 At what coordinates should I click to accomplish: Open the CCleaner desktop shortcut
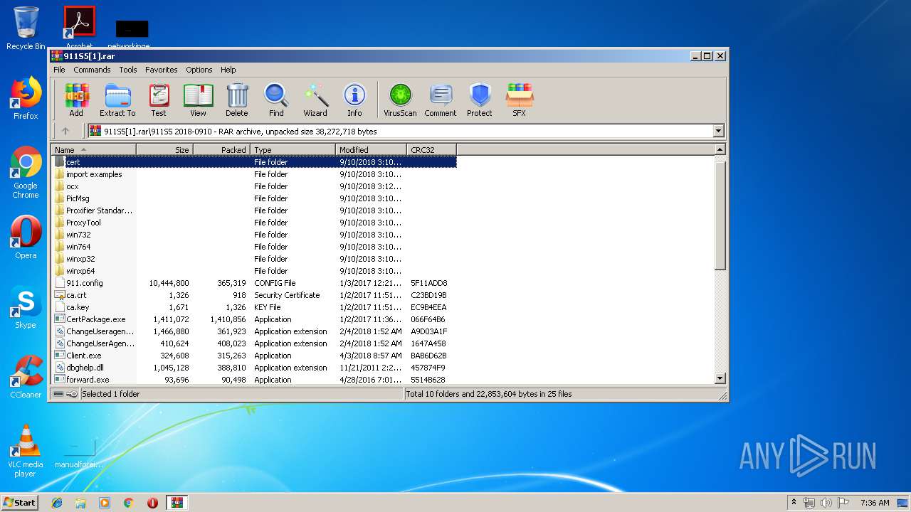[x=26, y=377]
